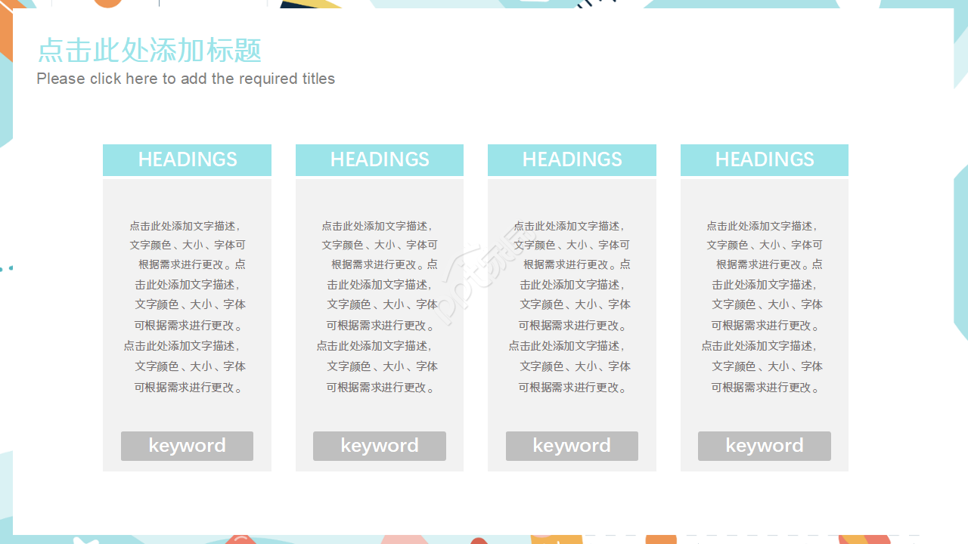The image size is (968, 544).
Task: Select the fourth column's HEADINGS banner
Action: [764, 159]
